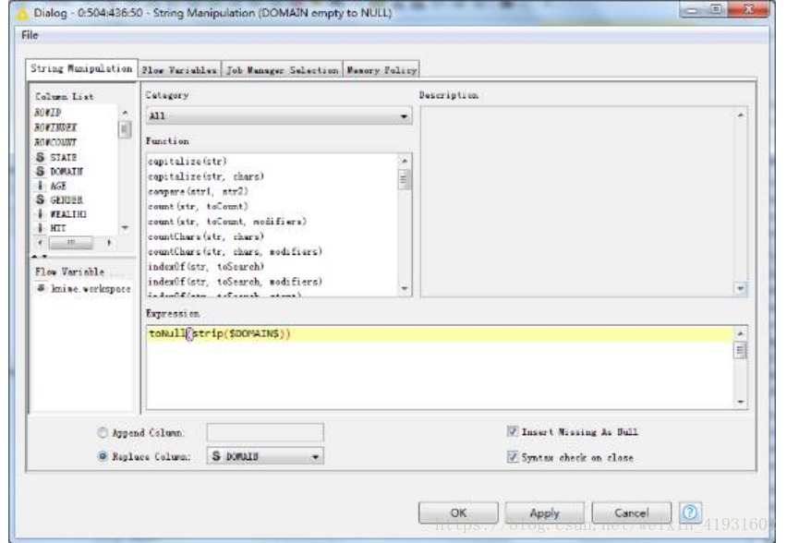Select count(str, toCount) function

(199, 206)
